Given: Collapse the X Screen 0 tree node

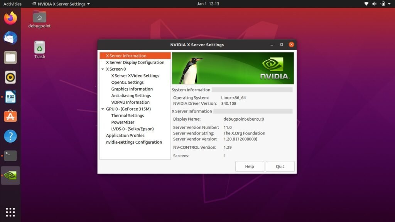Looking at the screenshot, I should point(103,69).
